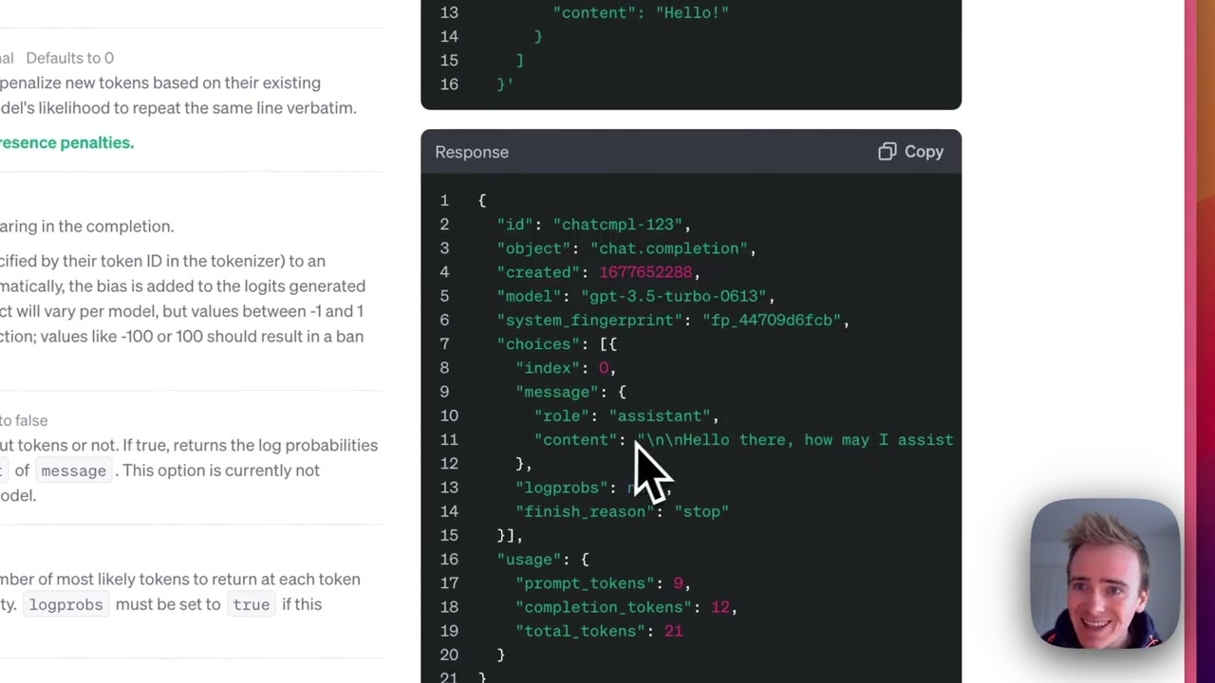The height and width of the screenshot is (683, 1215).
Task: Click the text "aring in the completion."
Action: tap(86, 226)
